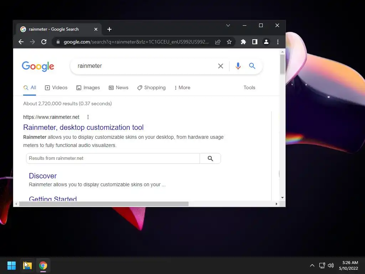Open Rainmeter, desktop customization tool link
The width and height of the screenshot is (365, 274).
(83, 127)
